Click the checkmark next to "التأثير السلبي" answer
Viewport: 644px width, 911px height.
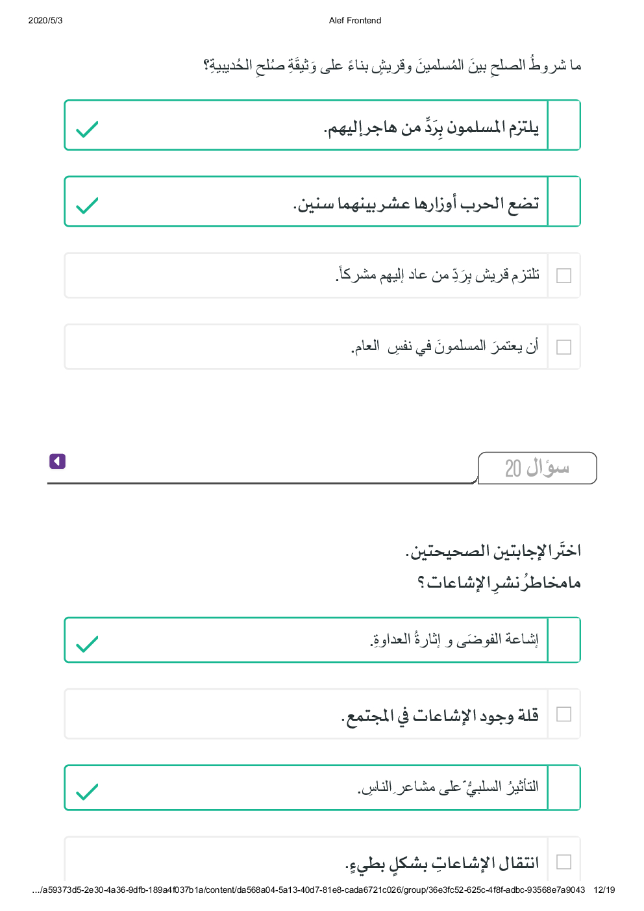click(87, 792)
